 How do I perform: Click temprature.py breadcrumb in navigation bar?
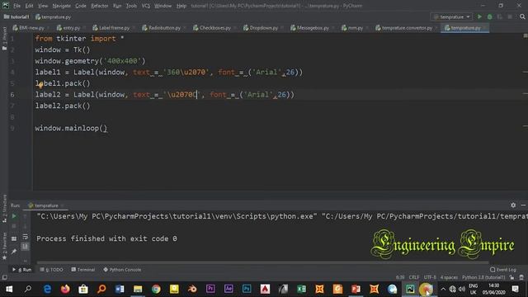(54, 16)
